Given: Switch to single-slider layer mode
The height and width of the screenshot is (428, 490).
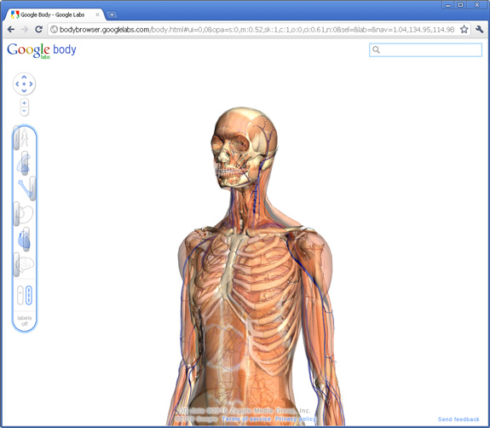Looking at the screenshot, I should [20, 295].
